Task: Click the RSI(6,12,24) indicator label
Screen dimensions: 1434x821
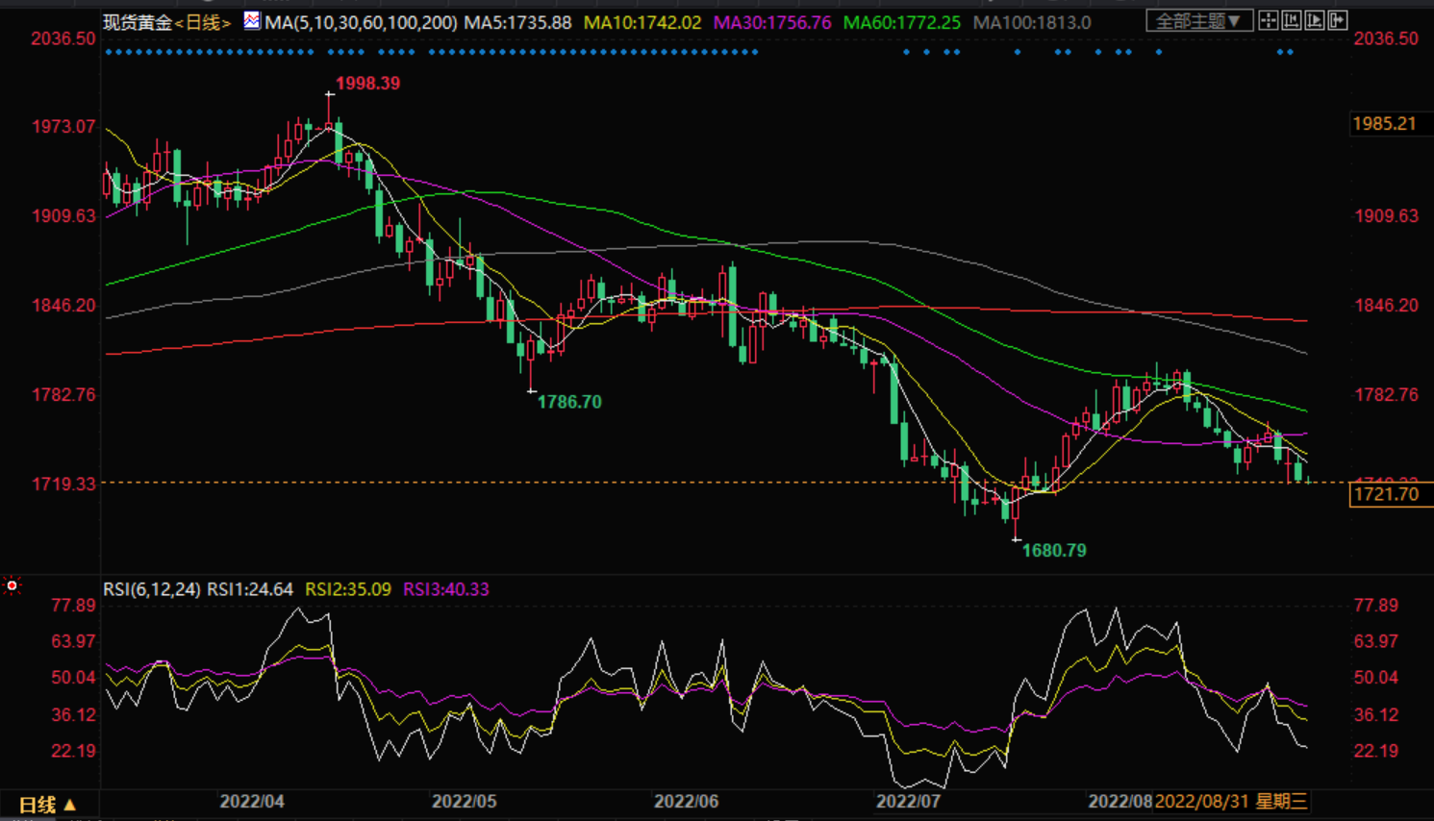Action: 152,589
